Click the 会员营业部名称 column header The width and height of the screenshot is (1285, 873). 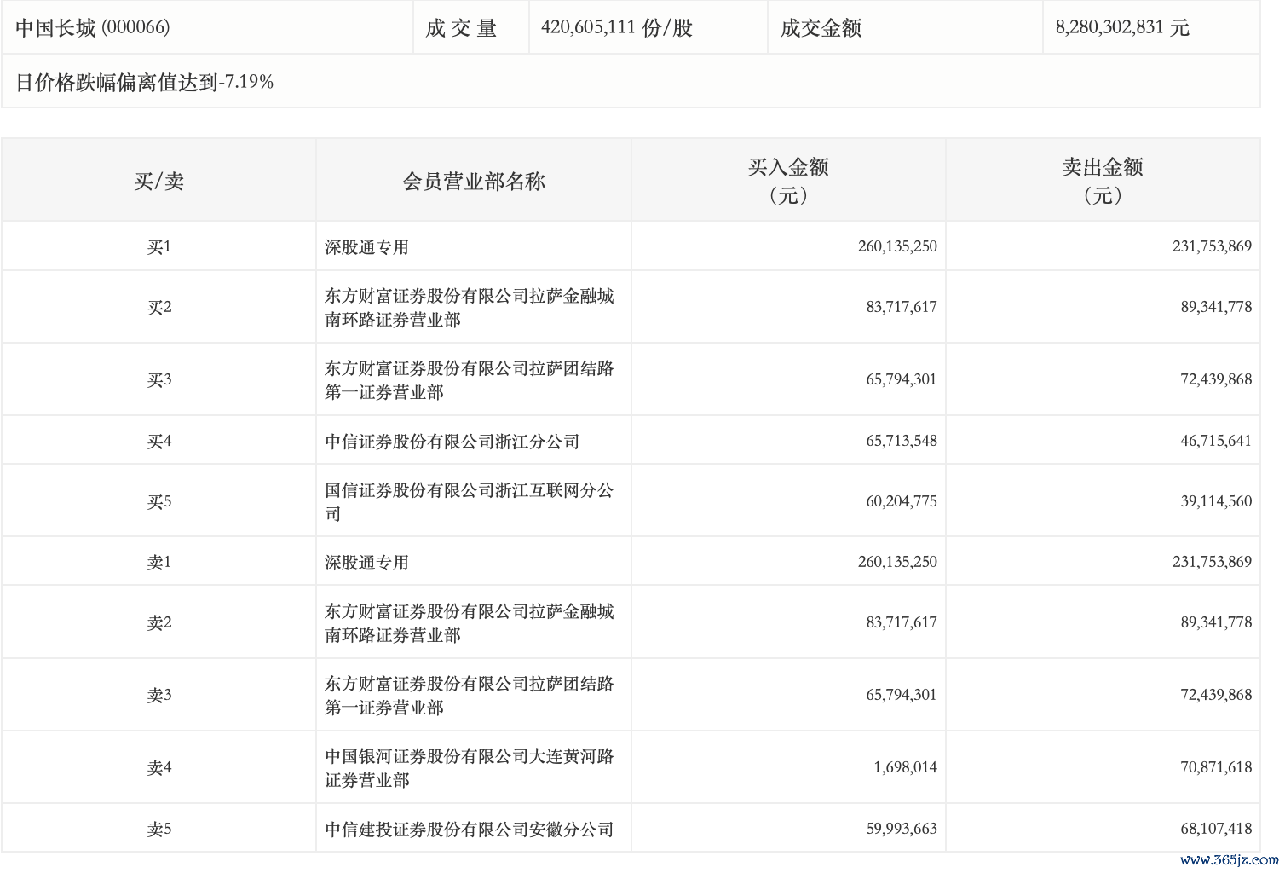pos(474,181)
